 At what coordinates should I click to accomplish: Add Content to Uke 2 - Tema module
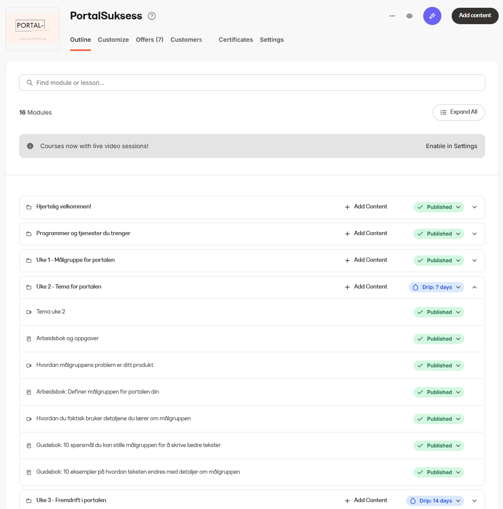[x=366, y=287]
